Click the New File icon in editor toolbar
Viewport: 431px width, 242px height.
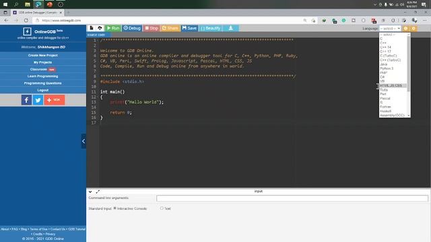[92, 28]
